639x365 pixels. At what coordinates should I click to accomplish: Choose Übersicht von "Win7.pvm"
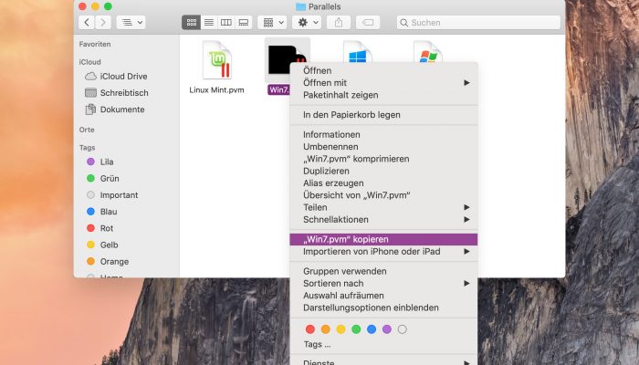(x=383, y=195)
